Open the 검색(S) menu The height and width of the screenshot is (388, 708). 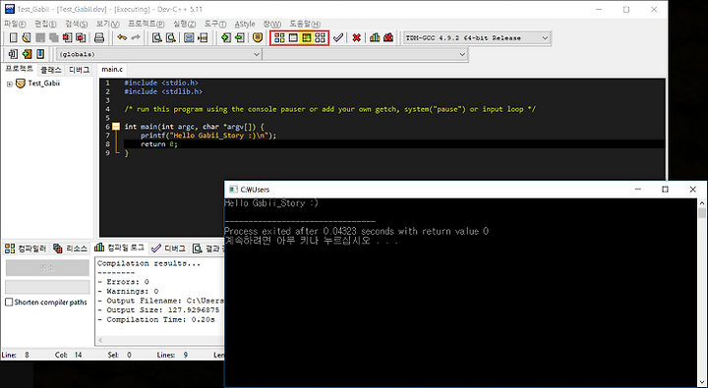pos(77,24)
